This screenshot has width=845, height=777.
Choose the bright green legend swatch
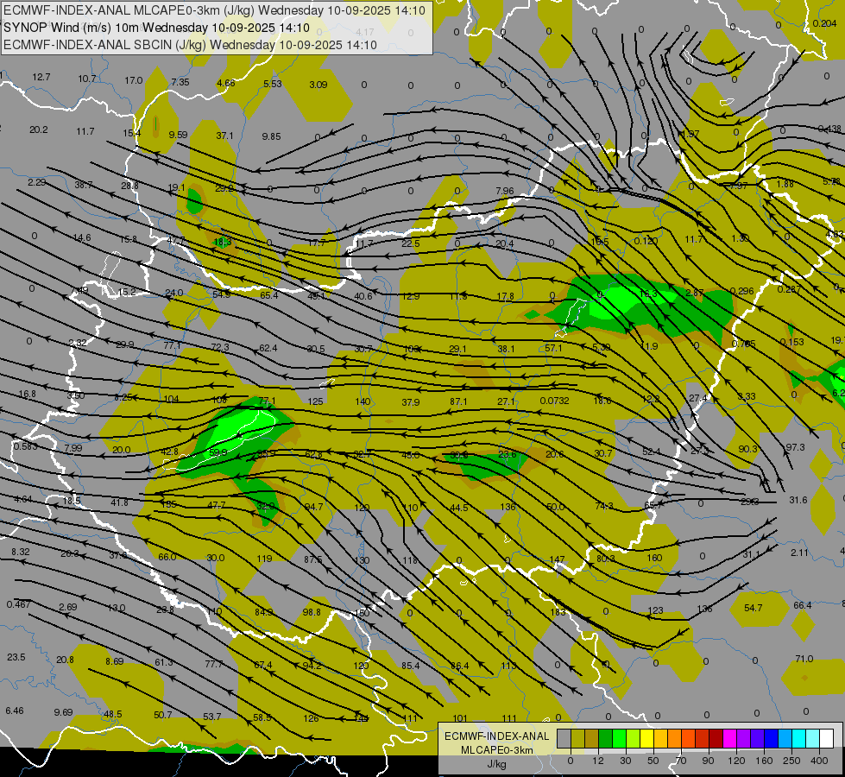(620, 738)
